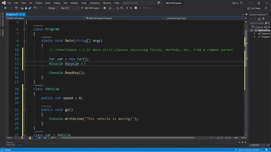Viewport: 271px width, 152px height.
Task: Click the red error count indicator
Action: coord(23,138)
